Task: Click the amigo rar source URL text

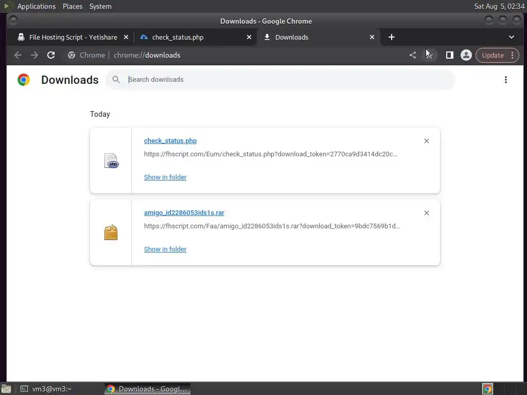Action: 272,226
